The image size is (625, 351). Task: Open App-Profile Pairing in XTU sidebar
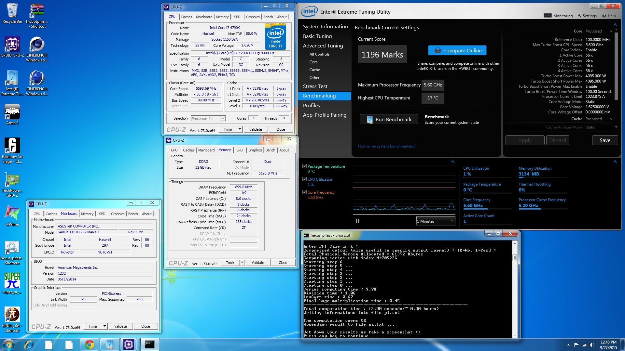(325, 115)
